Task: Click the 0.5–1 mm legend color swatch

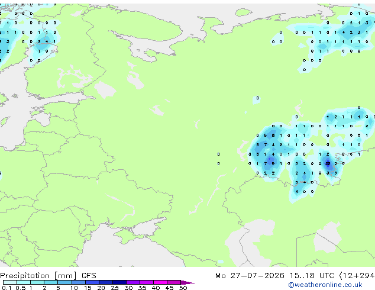Action: [24, 282]
